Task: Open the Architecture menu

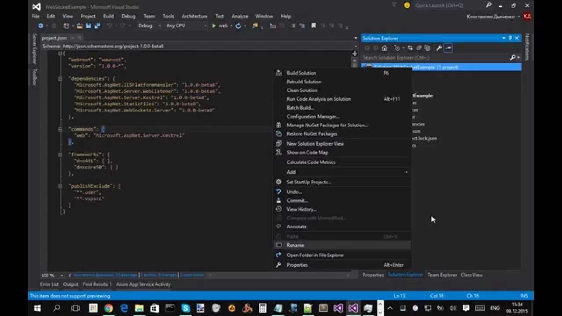Action: 195,16
